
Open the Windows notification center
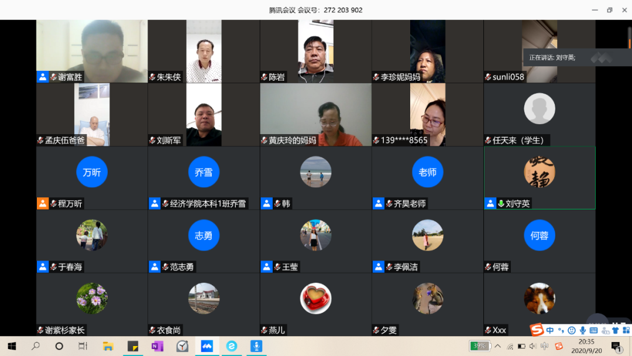[616, 346]
